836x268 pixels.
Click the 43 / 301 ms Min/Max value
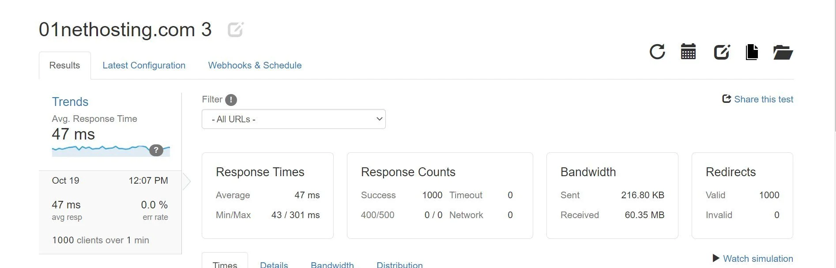(x=295, y=215)
